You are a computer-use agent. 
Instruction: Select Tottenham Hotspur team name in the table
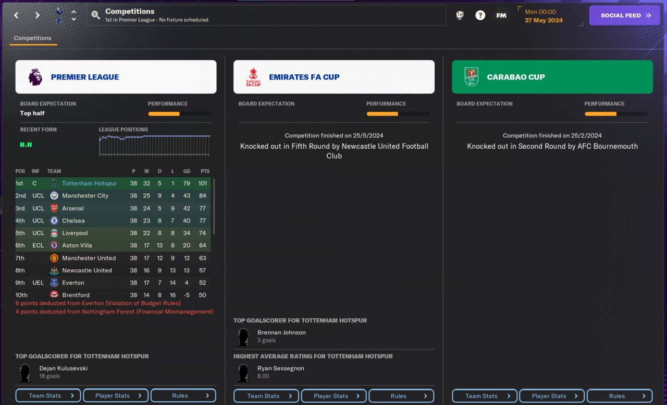click(x=90, y=183)
